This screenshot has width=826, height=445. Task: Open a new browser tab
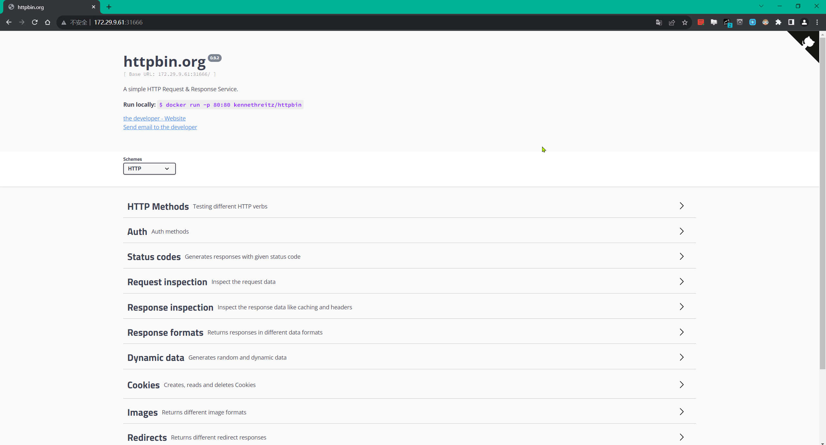[109, 7]
